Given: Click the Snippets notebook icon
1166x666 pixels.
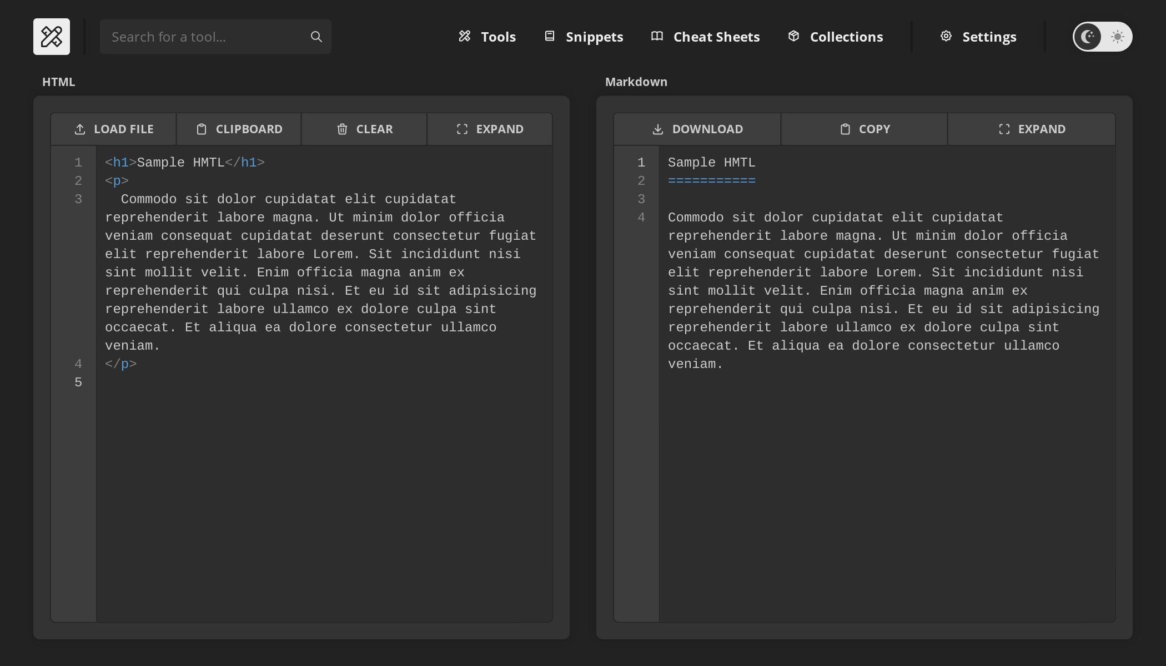Looking at the screenshot, I should tap(550, 36).
